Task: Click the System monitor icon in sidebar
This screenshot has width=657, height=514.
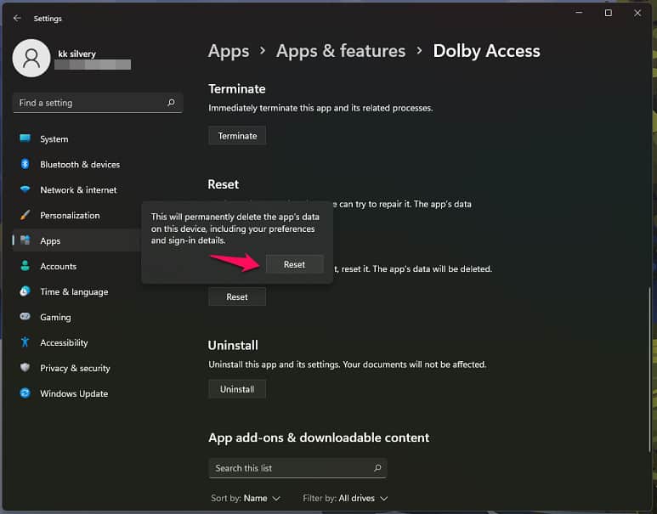Action: click(25, 138)
